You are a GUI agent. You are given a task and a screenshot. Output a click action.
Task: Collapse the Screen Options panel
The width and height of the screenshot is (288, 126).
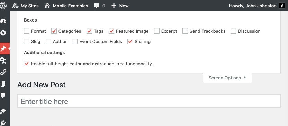click(227, 78)
